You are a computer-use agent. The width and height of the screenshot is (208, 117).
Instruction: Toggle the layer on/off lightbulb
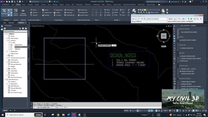[139, 10]
